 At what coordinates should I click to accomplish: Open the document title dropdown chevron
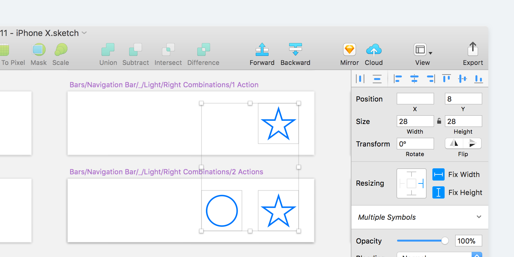[84, 33]
